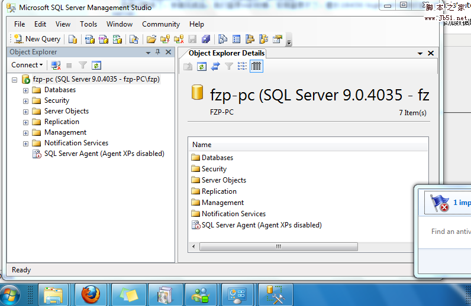Click the Analysis Services XMLA Query icon

coord(117,39)
